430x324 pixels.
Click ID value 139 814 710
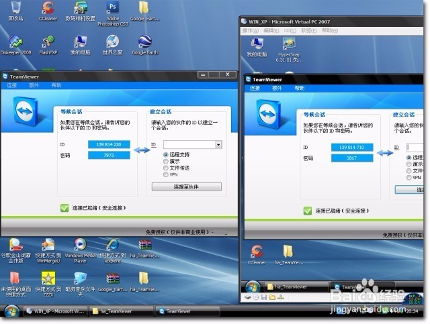pyautogui.click(x=352, y=148)
